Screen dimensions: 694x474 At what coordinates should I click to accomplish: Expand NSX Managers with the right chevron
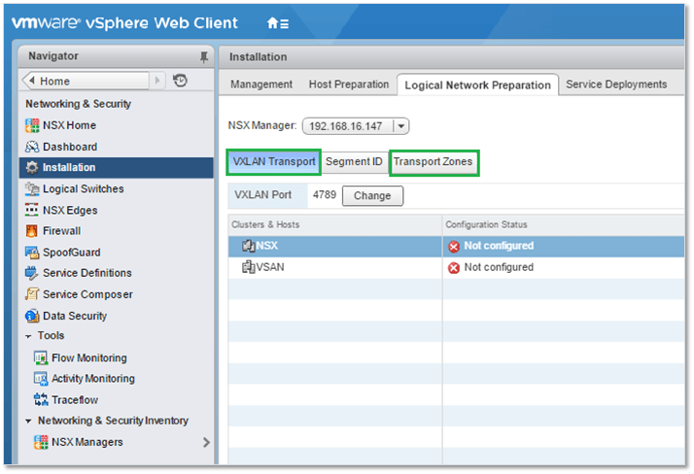(206, 442)
